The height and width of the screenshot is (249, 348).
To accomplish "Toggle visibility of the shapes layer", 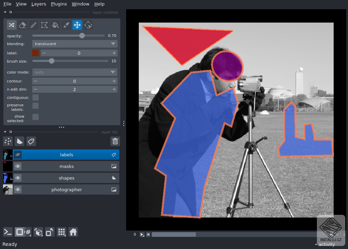I will pyautogui.click(x=18, y=178).
